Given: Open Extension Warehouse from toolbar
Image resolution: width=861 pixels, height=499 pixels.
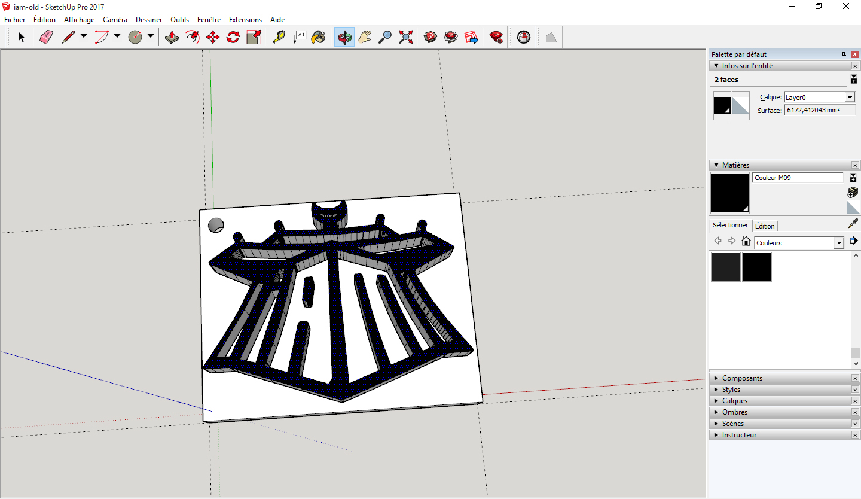Looking at the screenshot, I should 451,37.
